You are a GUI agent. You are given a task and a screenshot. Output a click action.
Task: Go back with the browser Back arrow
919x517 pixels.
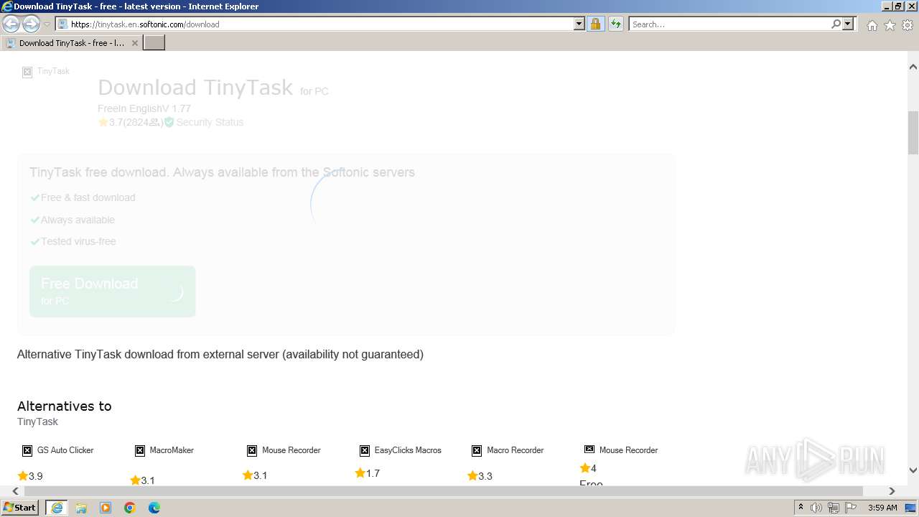tap(11, 24)
